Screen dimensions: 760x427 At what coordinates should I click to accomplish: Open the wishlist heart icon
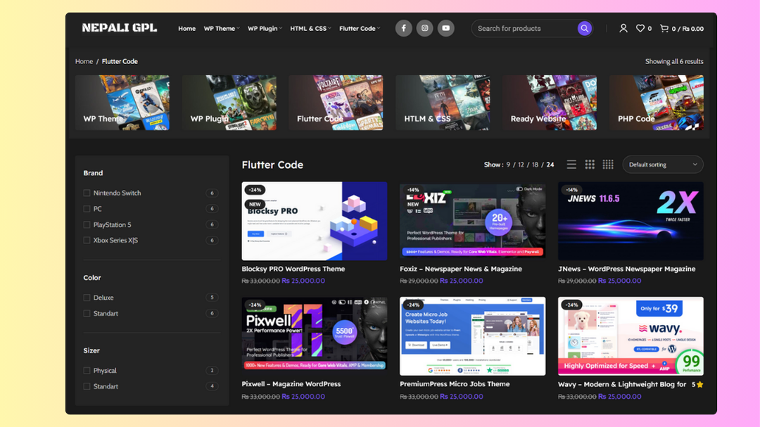click(640, 29)
